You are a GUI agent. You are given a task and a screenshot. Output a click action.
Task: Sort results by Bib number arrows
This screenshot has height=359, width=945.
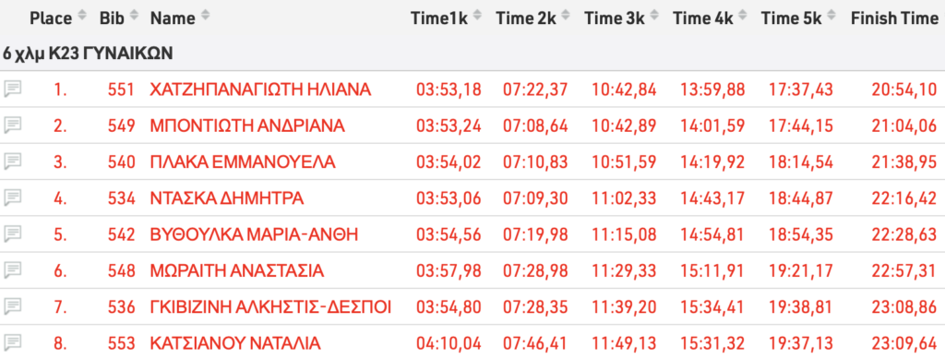134,18
